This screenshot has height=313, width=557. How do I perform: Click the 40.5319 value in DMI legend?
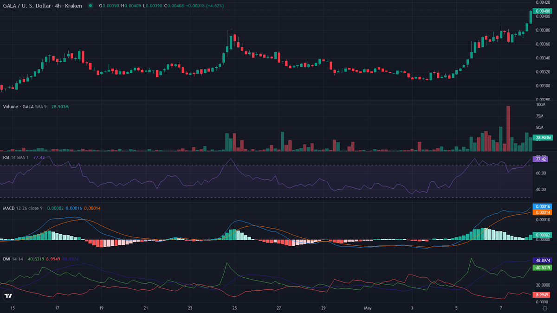coord(35,259)
